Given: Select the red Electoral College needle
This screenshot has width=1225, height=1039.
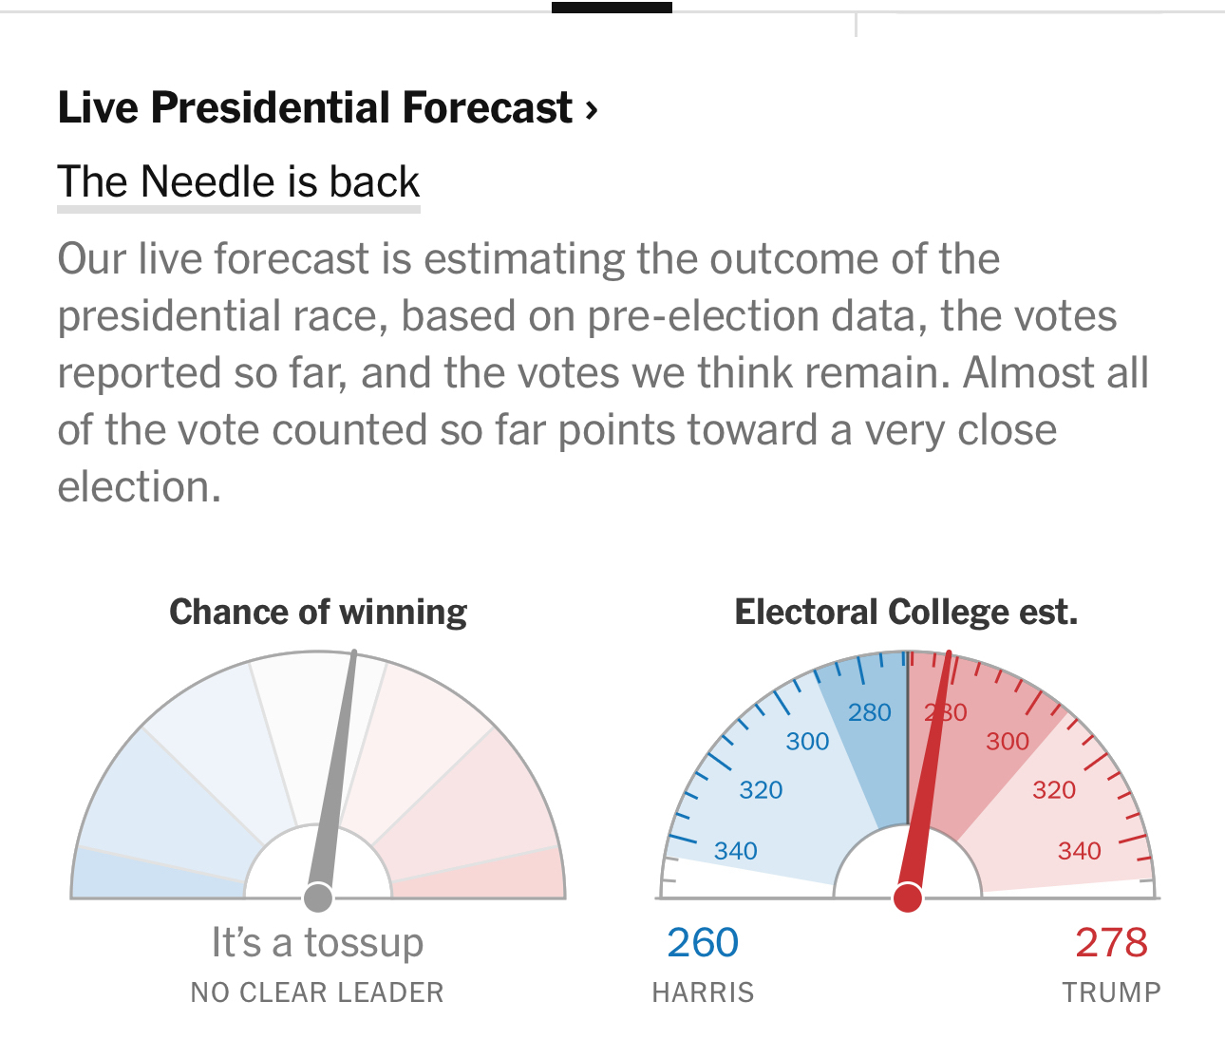Looking at the screenshot, I should pyautogui.click(x=929, y=769).
